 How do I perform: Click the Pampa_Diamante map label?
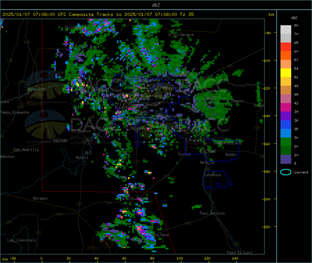[14, 112]
